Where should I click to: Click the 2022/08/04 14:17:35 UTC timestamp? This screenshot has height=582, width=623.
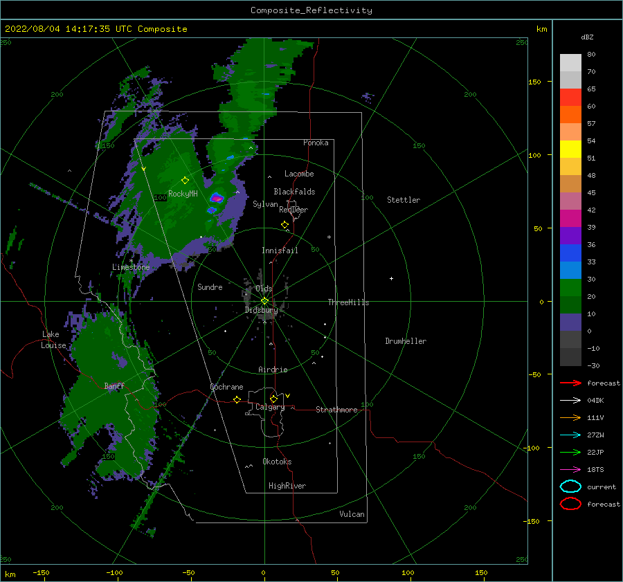[64, 29]
